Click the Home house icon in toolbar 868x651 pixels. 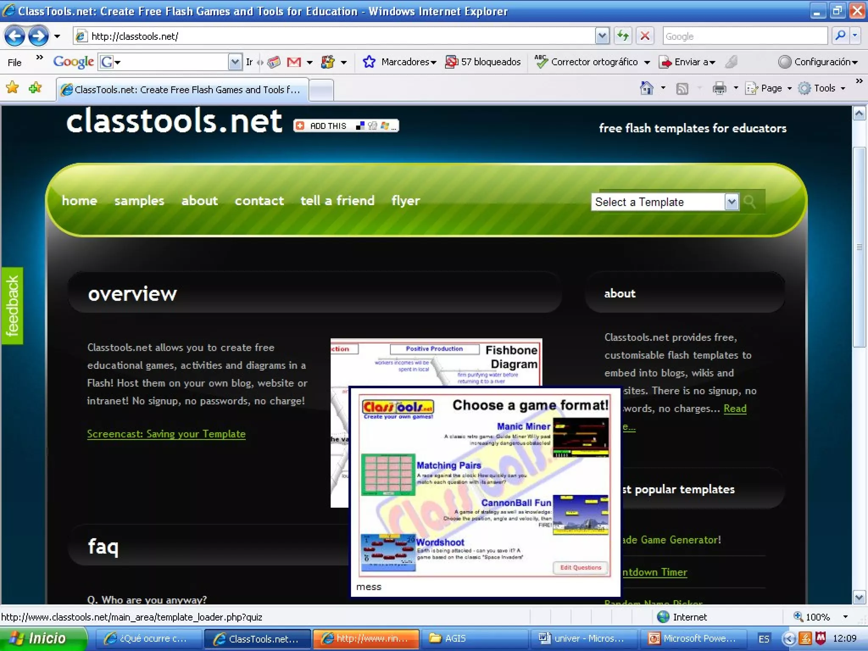pyautogui.click(x=646, y=88)
